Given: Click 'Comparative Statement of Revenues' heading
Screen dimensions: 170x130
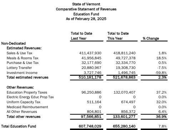Looking at the screenshot, I should click(86, 9).
